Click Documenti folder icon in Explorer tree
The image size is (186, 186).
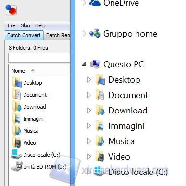100,95
